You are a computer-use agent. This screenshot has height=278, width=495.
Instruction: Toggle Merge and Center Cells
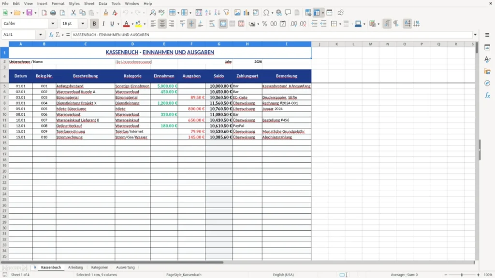coord(223,24)
